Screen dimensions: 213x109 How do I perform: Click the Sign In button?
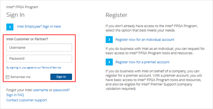coord(61,77)
